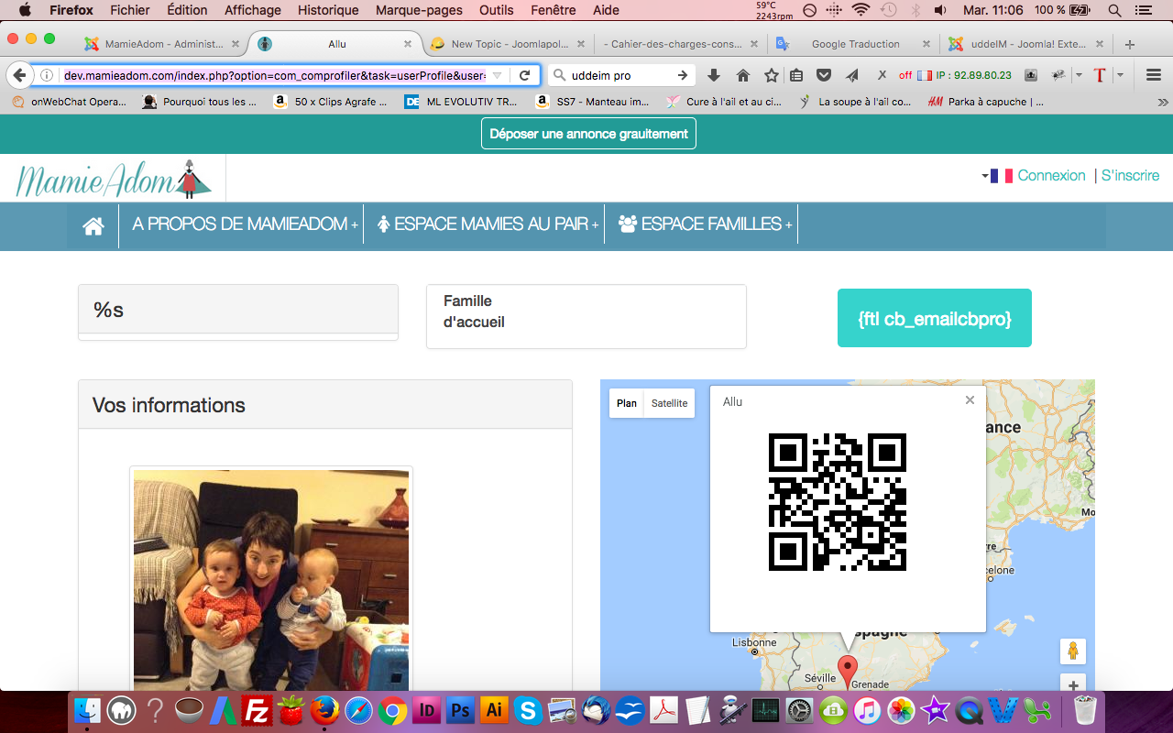Open Parka à capuche bookmark
The width and height of the screenshot is (1173, 733).
[x=986, y=102]
